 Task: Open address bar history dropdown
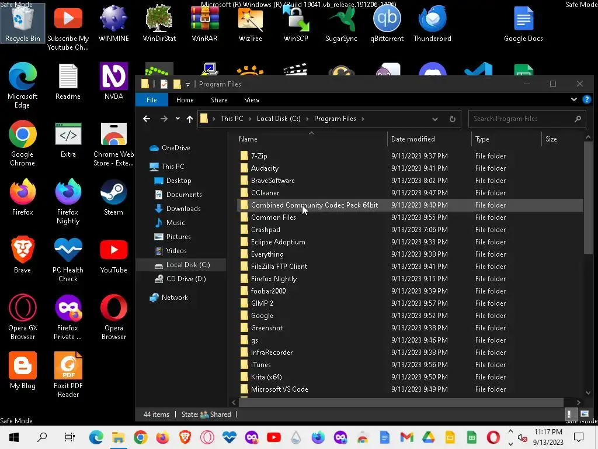[434, 119]
